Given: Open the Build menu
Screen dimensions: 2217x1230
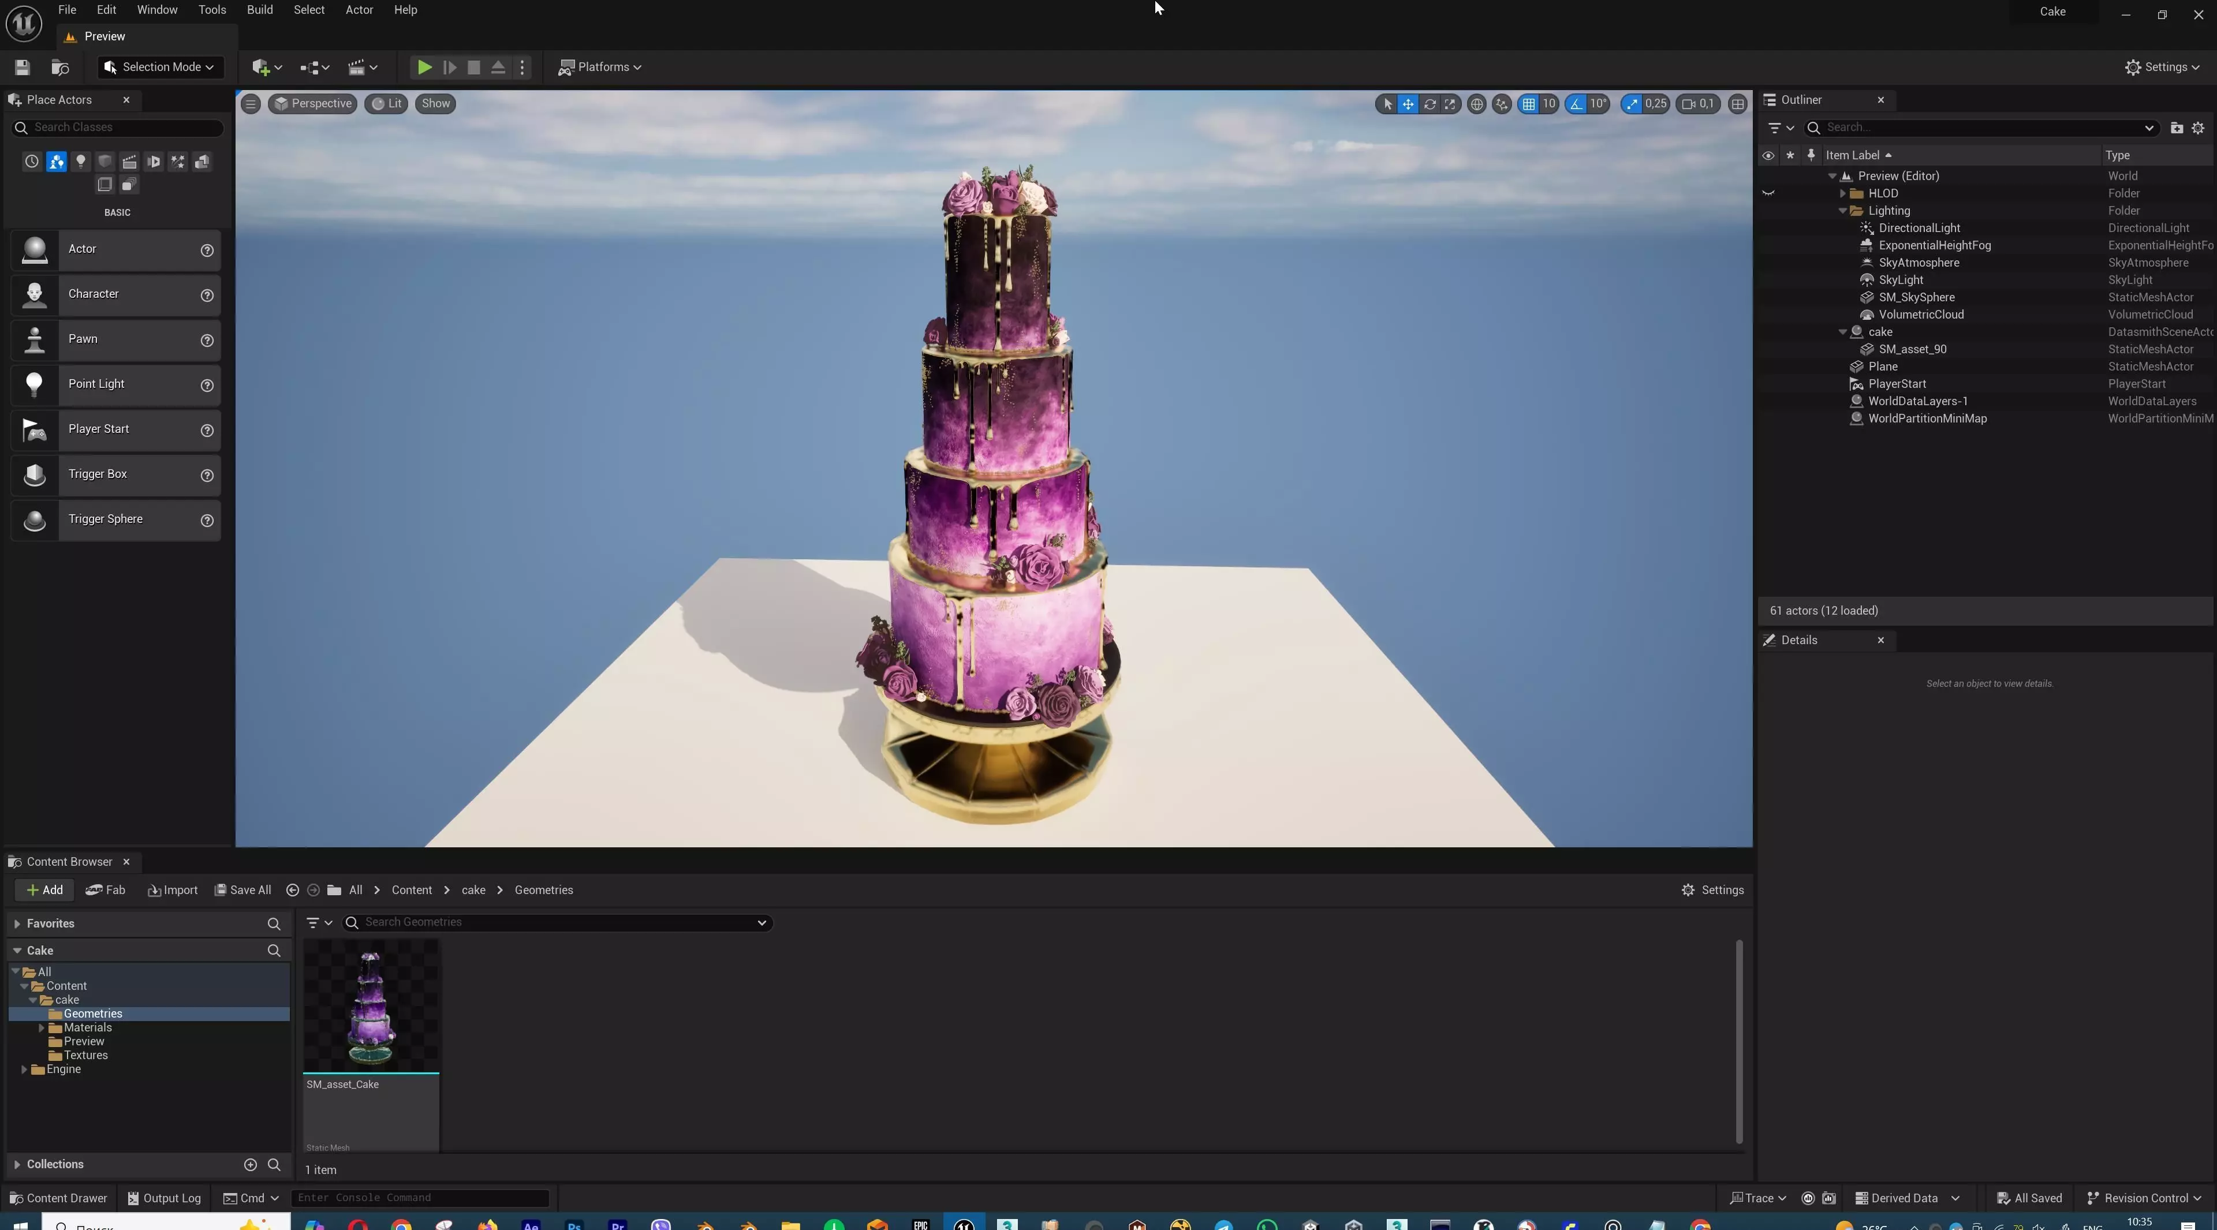Looking at the screenshot, I should [x=260, y=10].
